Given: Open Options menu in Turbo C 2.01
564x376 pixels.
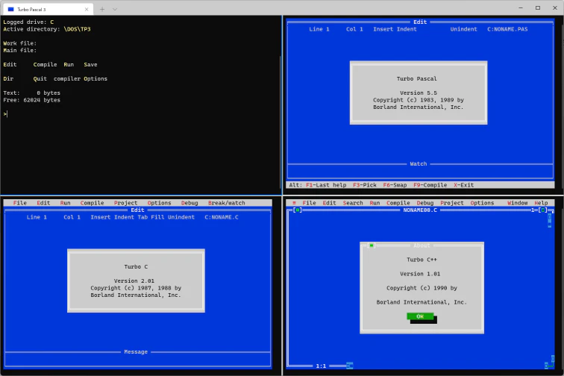Looking at the screenshot, I should tap(160, 203).
